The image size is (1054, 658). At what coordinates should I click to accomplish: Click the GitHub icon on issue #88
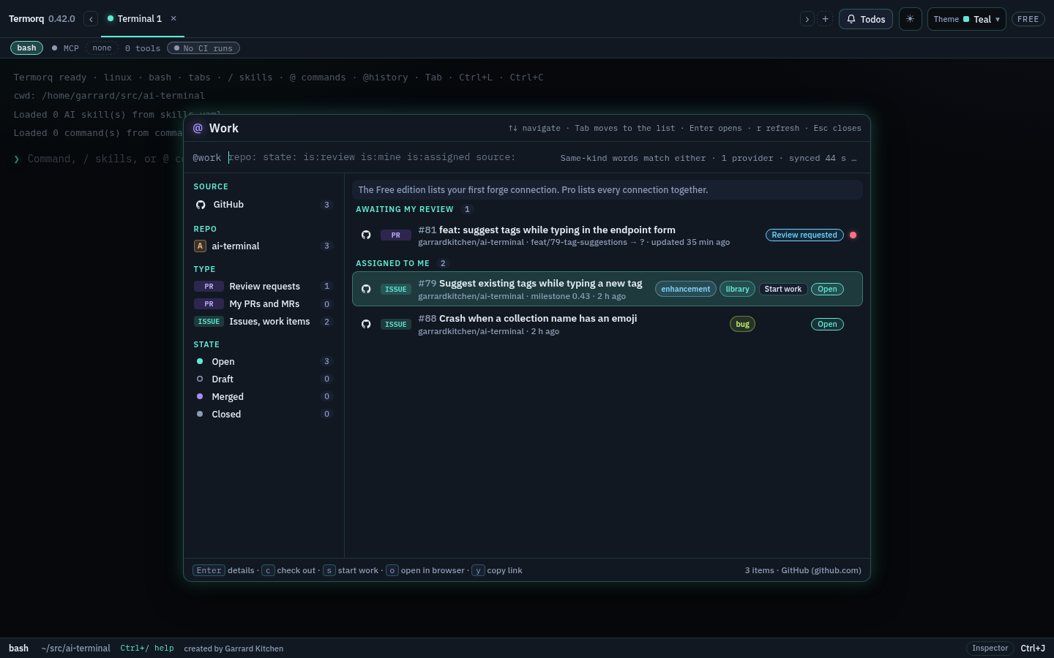[366, 324]
